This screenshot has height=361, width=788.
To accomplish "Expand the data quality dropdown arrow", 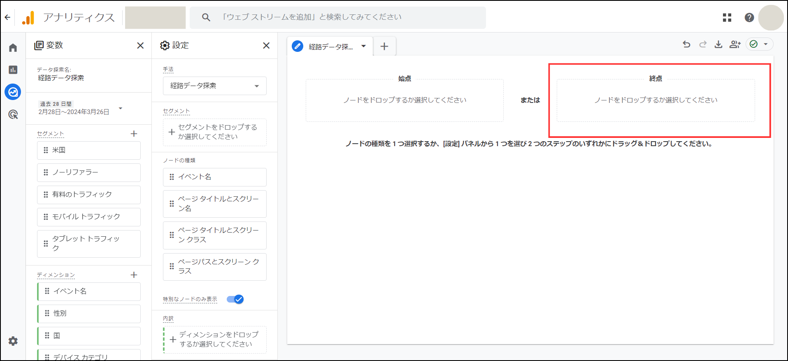I will pos(766,44).
